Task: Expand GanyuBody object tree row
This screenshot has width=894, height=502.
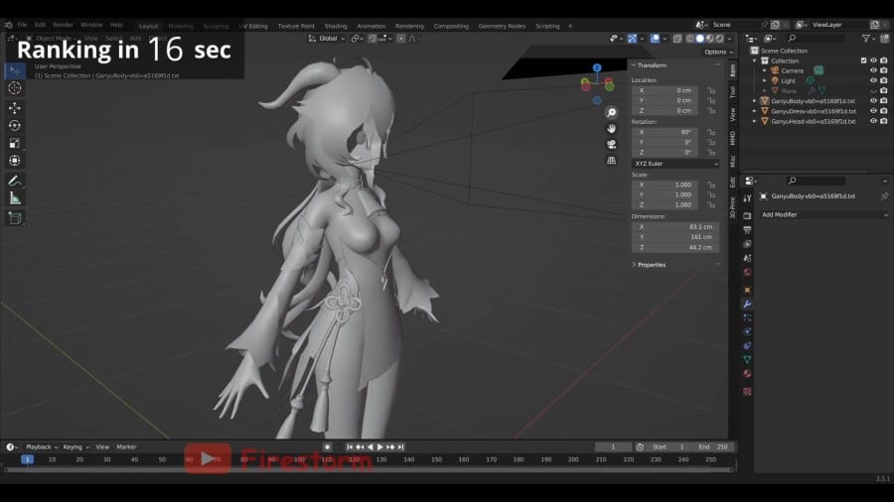Action: point(754,101)
